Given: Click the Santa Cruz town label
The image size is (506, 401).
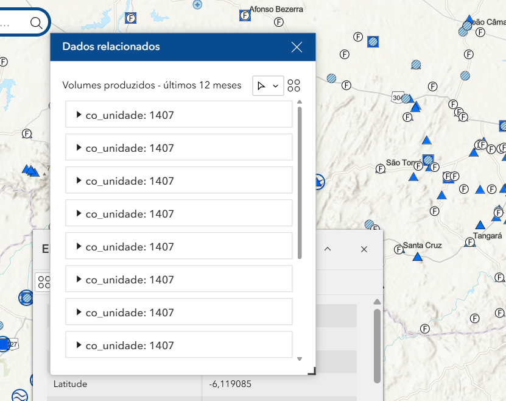Looking at the screenshot, I should [x=423, y=246].
